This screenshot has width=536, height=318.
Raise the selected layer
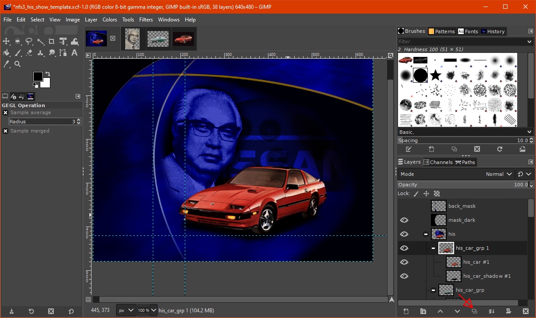440,311
